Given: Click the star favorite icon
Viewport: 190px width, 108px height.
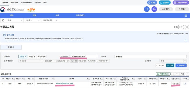Looking at the screenshot, I should click(182, 27).
